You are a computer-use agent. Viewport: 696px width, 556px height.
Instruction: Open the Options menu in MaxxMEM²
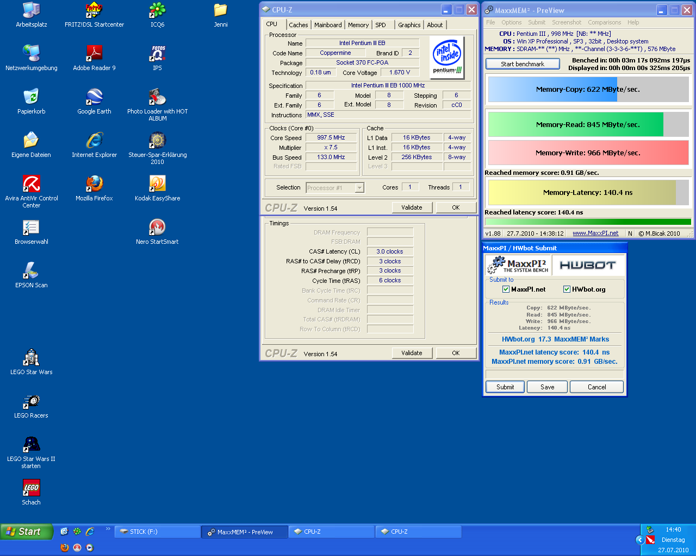511,22
